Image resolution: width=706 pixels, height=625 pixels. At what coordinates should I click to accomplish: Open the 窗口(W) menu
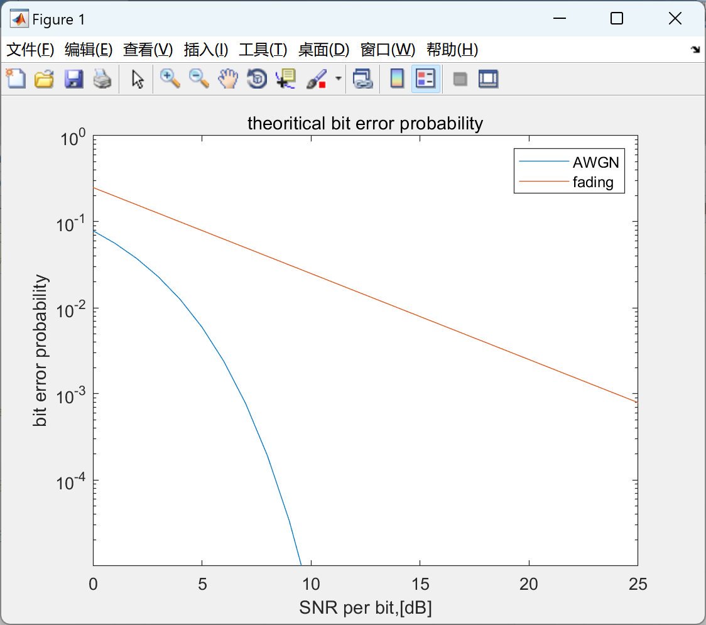(x=388, y=50)
